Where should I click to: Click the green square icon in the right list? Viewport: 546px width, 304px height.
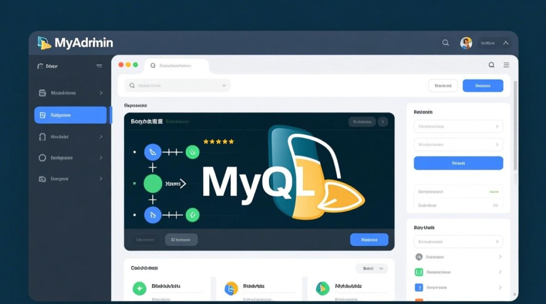point(419,272)
